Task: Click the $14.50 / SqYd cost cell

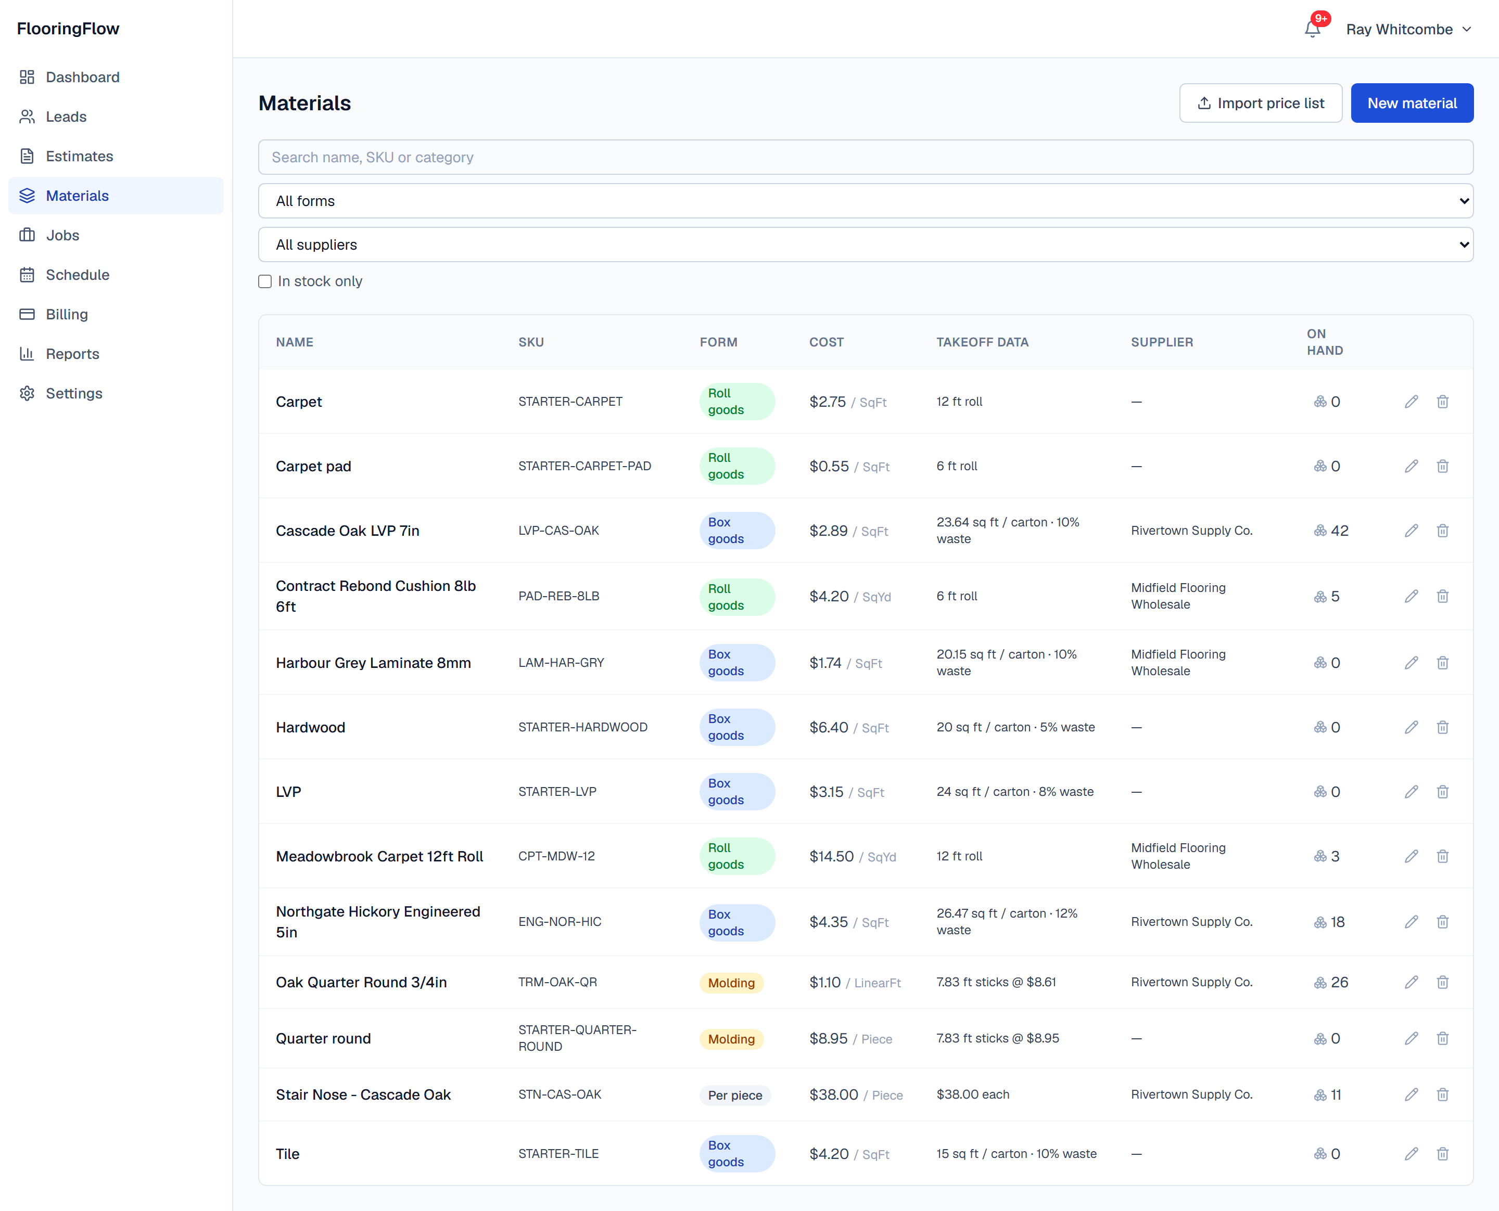Action: tap(852, 857)
